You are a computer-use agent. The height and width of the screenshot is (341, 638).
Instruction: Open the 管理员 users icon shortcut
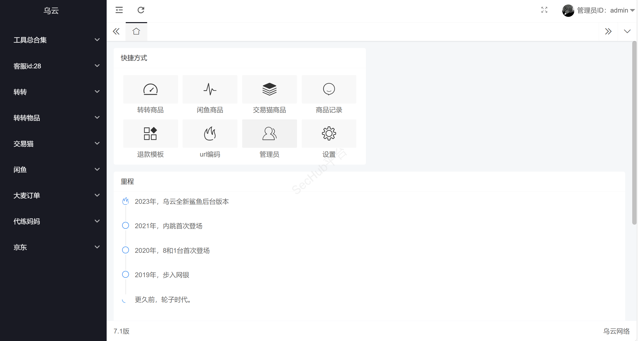[x=269, y=134]
